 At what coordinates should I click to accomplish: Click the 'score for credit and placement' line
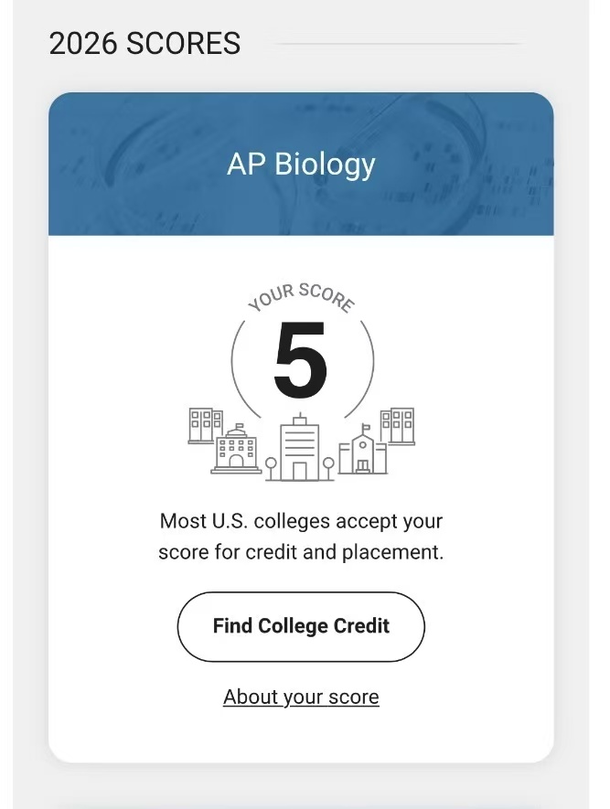point(301,552)
